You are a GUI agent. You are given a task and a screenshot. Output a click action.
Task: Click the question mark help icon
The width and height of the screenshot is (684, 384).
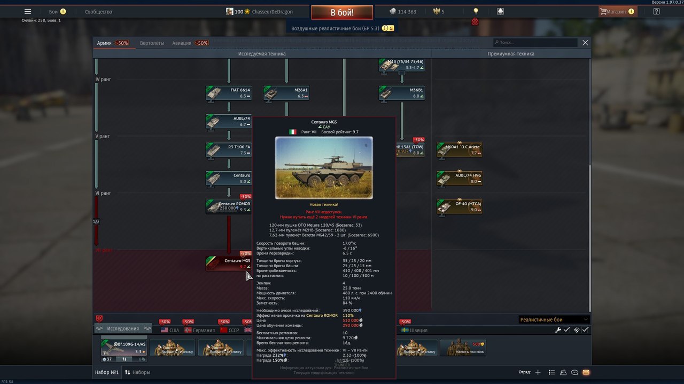(656, 11)
